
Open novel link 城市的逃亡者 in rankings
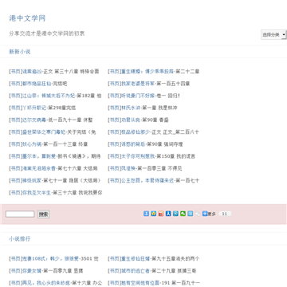(136, 271)
